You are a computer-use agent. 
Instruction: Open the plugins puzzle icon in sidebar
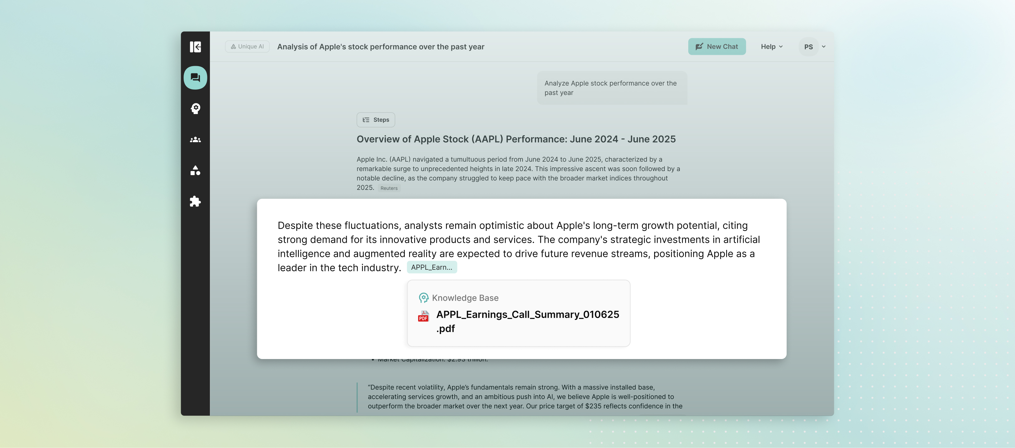coord(195,202)
